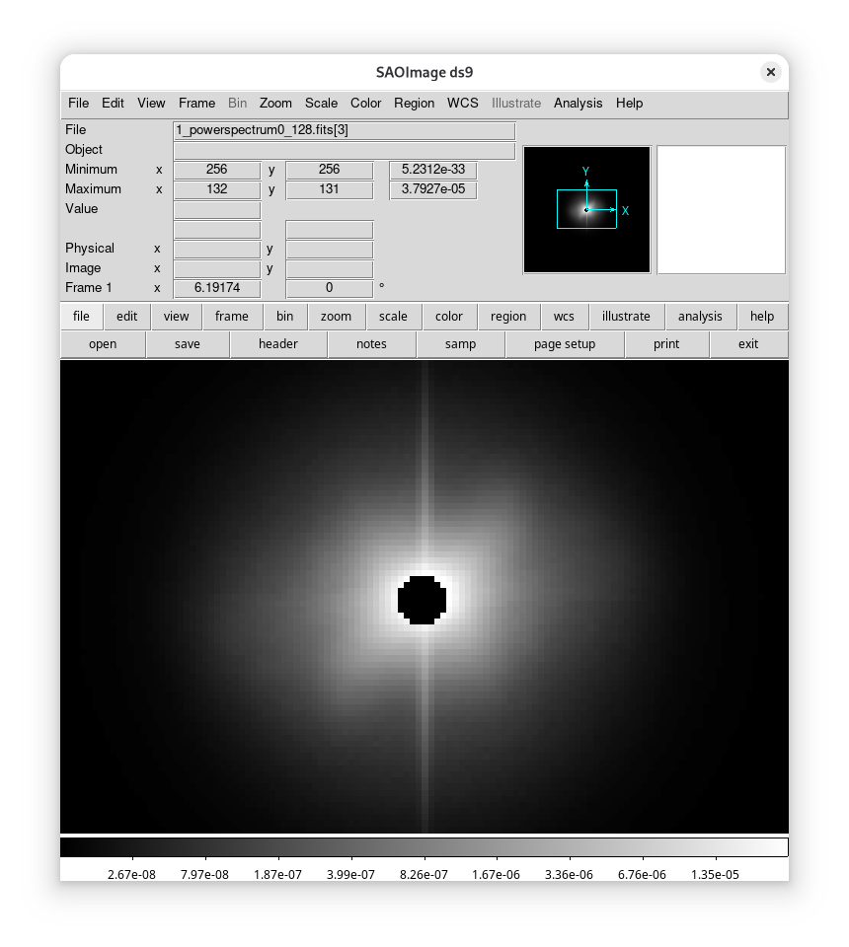
Task: Open the WCS menu
Action: 462,103
